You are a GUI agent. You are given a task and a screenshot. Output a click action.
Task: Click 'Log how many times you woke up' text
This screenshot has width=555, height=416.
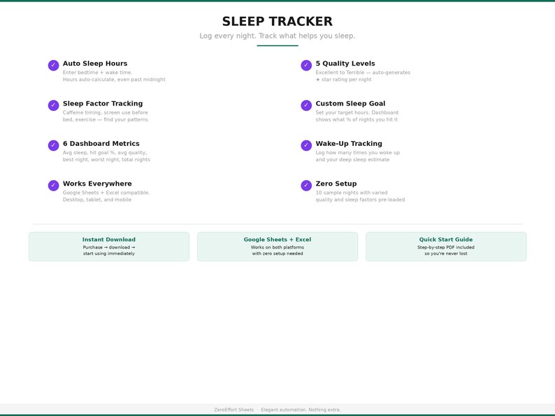click(358, 153)
